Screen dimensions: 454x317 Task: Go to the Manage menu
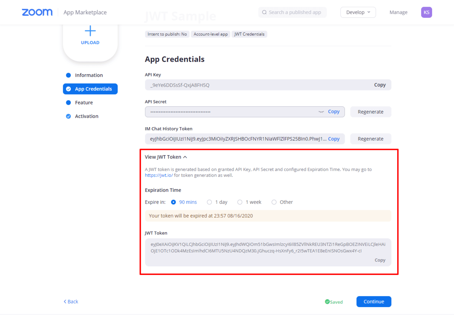(398, 12)
